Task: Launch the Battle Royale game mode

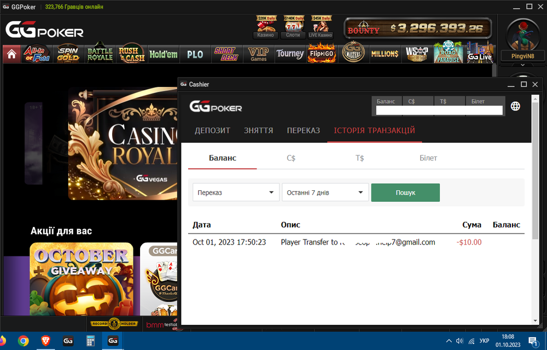Action: 100,54
